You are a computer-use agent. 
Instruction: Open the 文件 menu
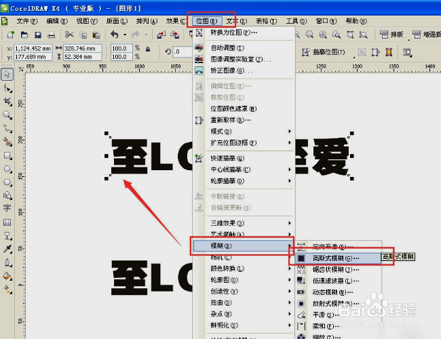[26, 21]
